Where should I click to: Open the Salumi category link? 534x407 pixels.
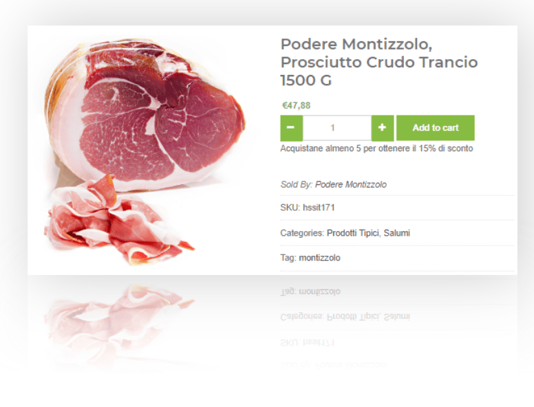click(397, 233)
